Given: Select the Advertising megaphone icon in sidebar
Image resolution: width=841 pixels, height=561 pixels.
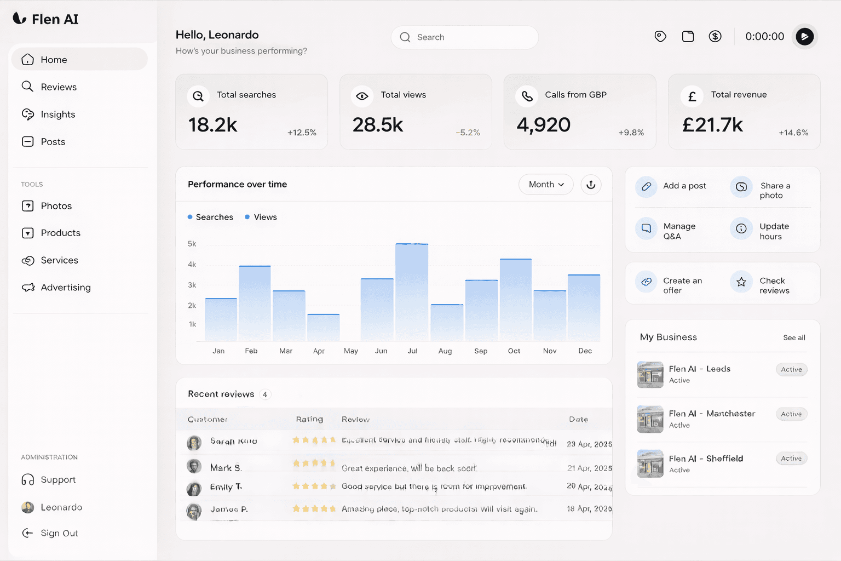Looking at the screenshot, I should click(x=28, y=287).
